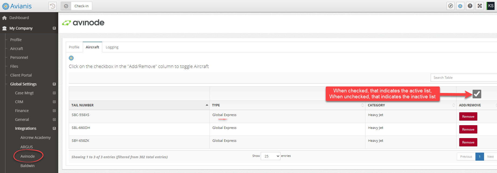Screen dimensions: 497x173
Task: Click the Dashboard home icon
Action: coord(4,18)
